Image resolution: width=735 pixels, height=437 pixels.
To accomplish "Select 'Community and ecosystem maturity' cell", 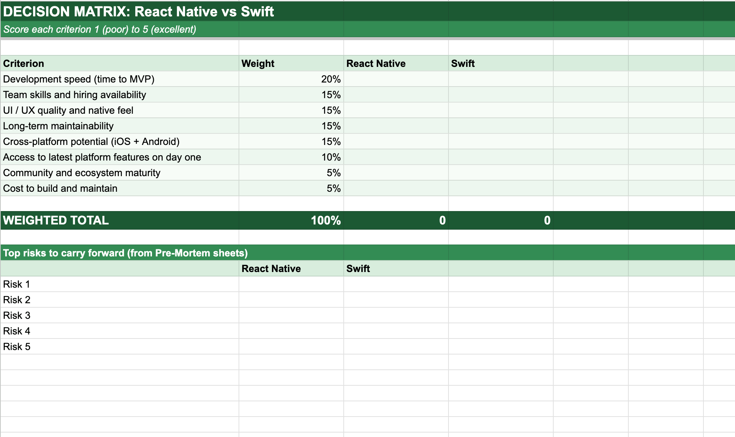I will 120,173.
